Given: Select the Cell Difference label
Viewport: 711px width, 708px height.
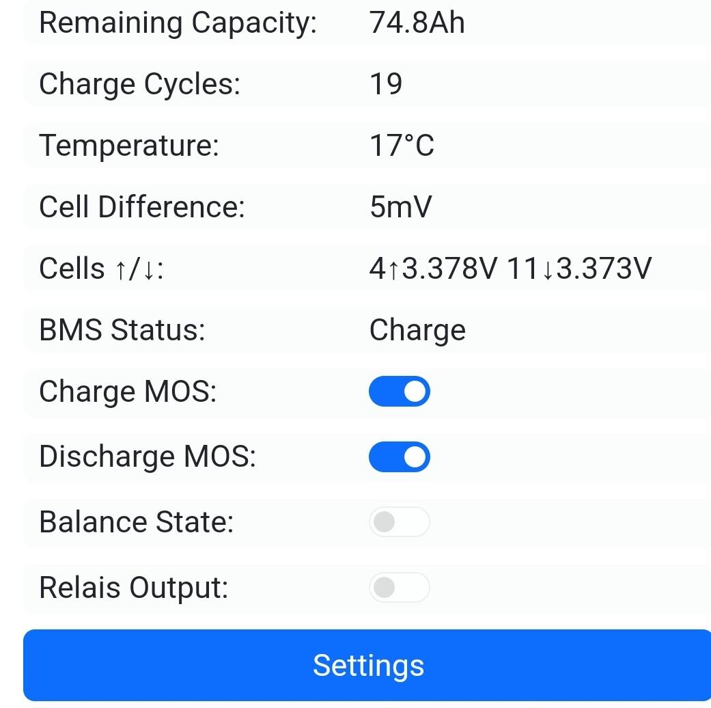Looking at the screenshot, I should [142, 207].
